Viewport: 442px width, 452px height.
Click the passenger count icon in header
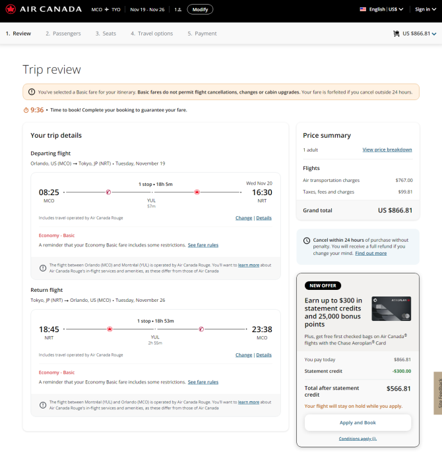(178, 9)
